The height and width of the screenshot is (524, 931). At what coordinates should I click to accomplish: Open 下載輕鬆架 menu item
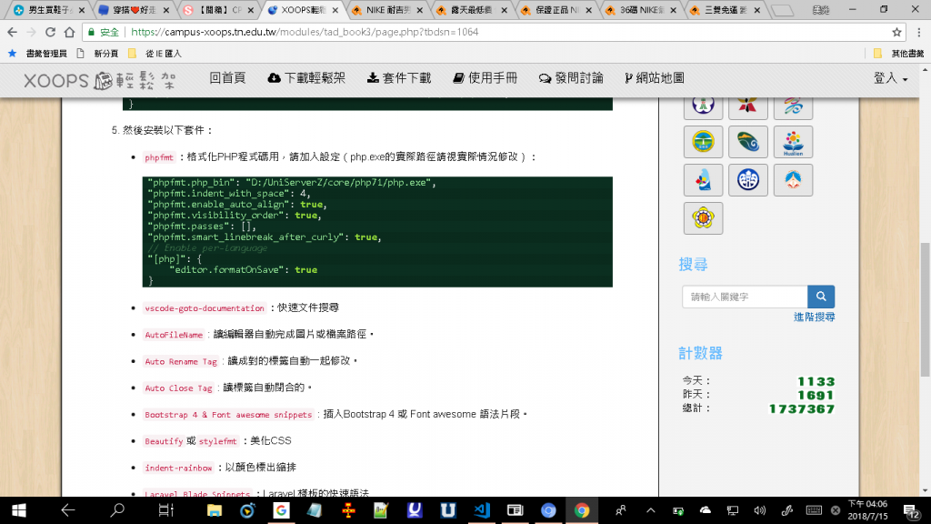tap(306, 78)
